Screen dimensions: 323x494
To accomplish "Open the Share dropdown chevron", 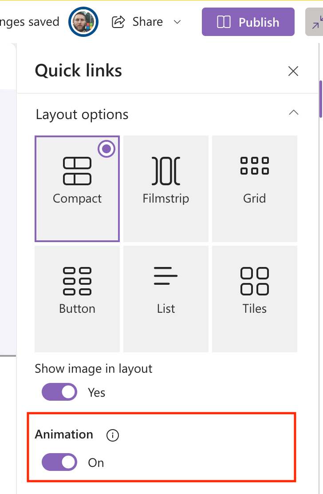I will click(x=177, y=22).
